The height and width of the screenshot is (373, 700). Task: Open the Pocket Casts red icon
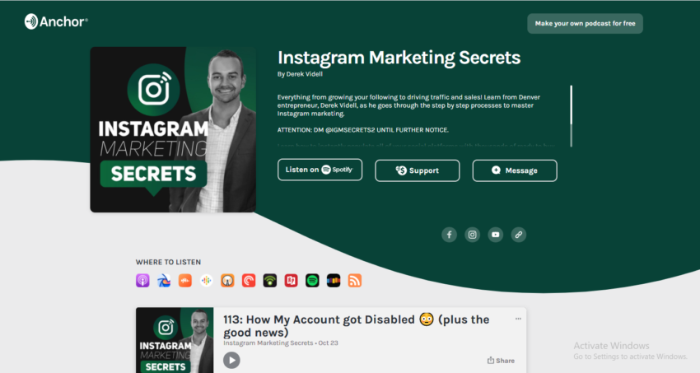(x=249, y=281)
